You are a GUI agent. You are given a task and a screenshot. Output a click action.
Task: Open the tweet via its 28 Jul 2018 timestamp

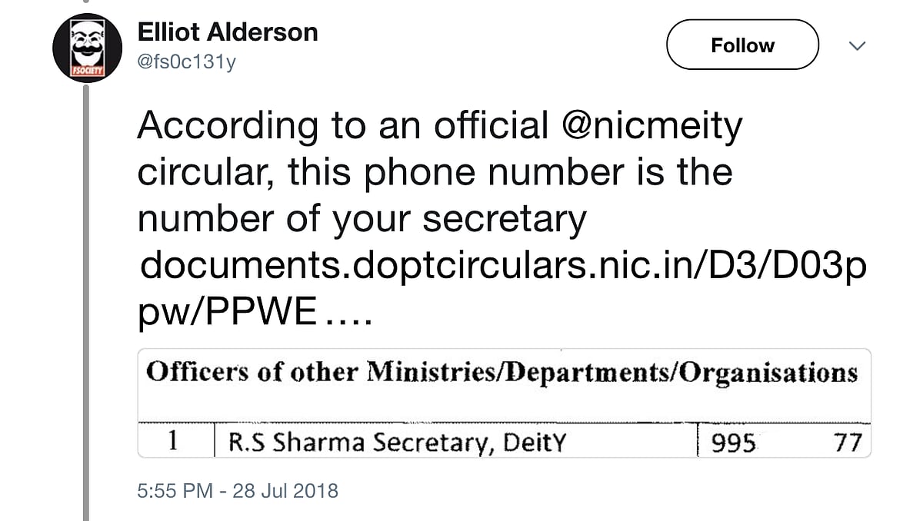(x=238, y=489)
